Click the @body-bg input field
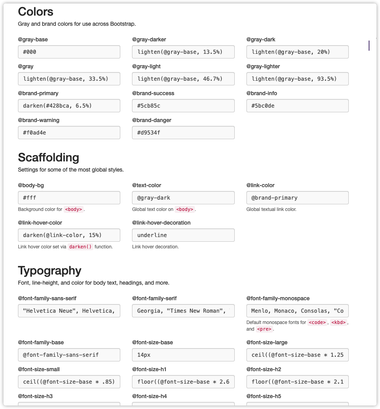 [69, 198]
